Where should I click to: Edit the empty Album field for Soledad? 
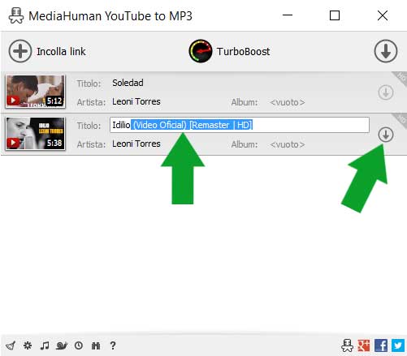(288, 102)
